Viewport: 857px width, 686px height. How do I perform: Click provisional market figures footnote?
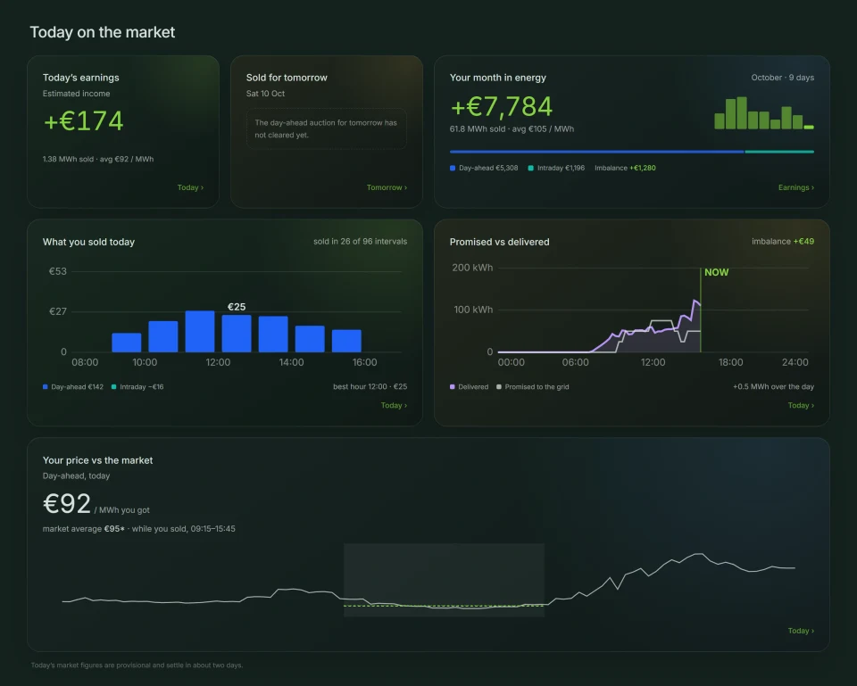tap(137, 665)
